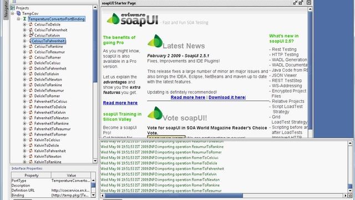
Task: Click the KelvinToNewton operation icon
Action: [31, 157]
